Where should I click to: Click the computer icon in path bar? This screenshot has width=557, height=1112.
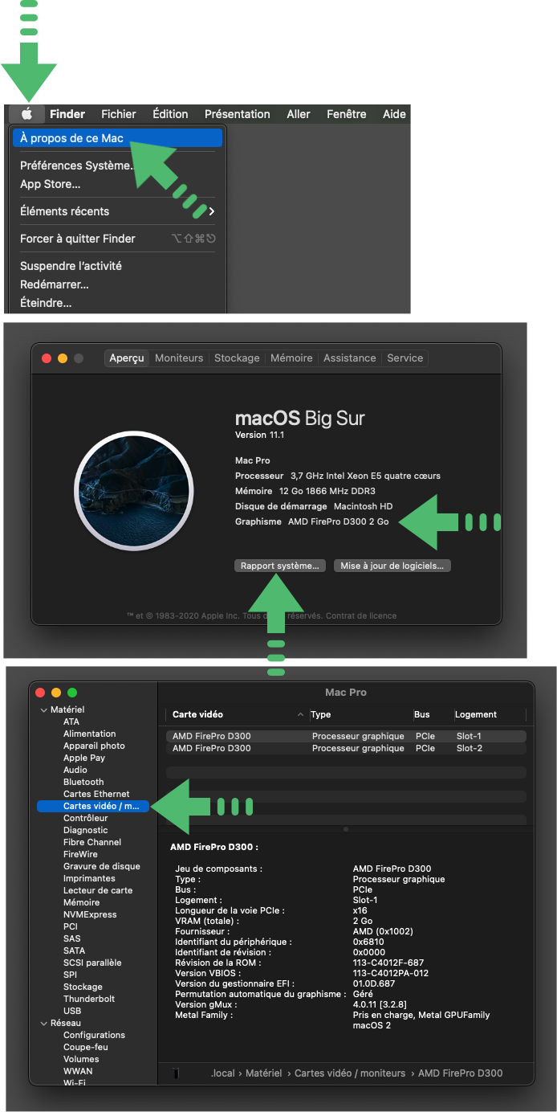176,1073
